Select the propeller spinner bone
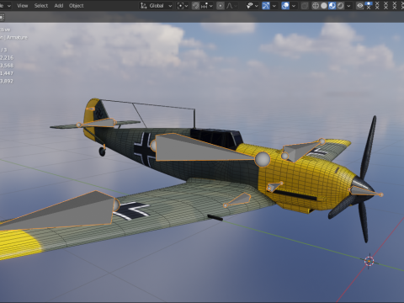Image resolution: width=404 pixels, height=303 pixels. (365, 192)
